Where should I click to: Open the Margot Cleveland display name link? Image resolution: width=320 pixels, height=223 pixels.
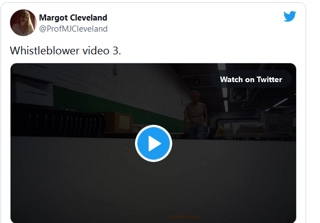pos(73,18)
